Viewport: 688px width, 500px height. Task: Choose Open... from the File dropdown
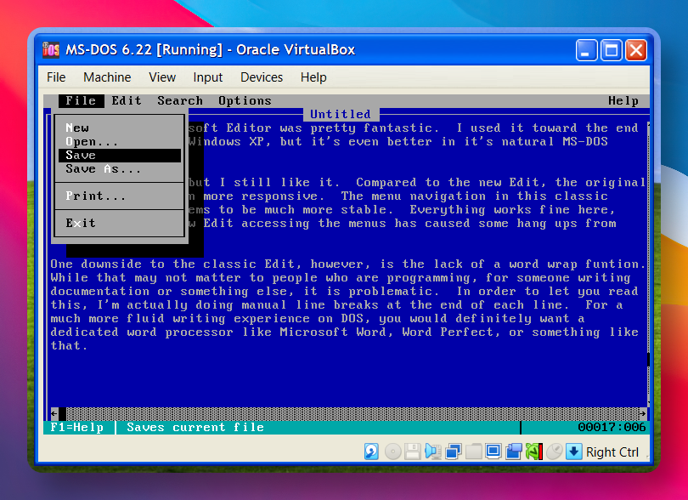(x=120, y=141)
